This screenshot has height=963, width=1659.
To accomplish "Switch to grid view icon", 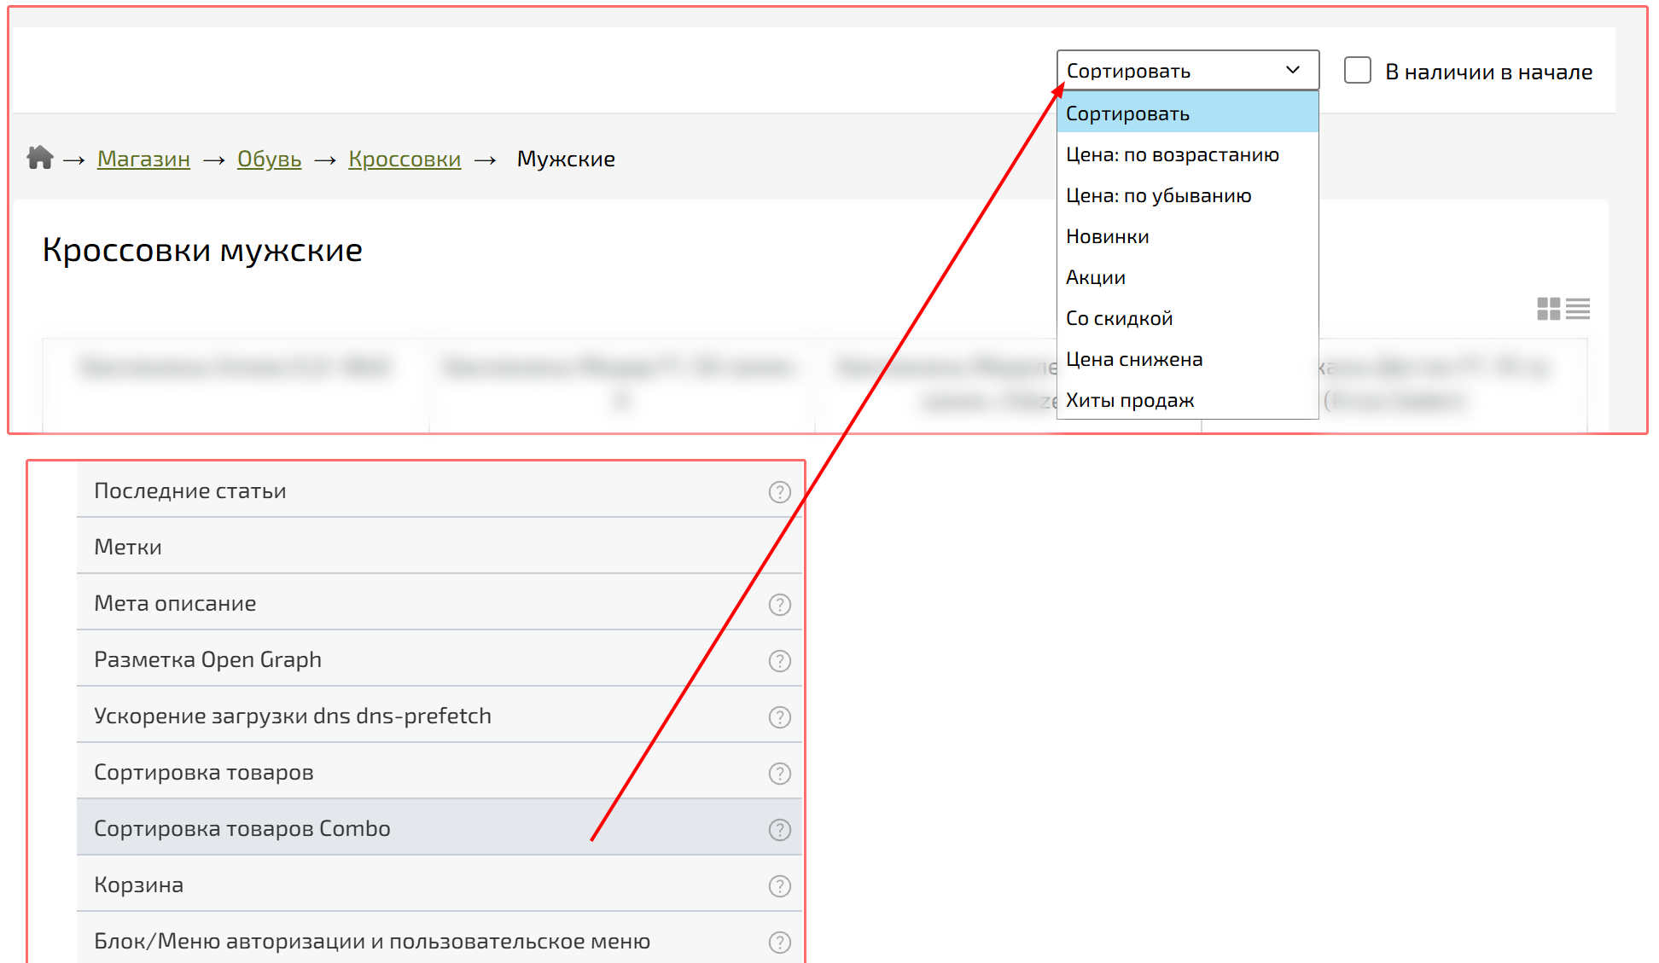I will 1548,309.
